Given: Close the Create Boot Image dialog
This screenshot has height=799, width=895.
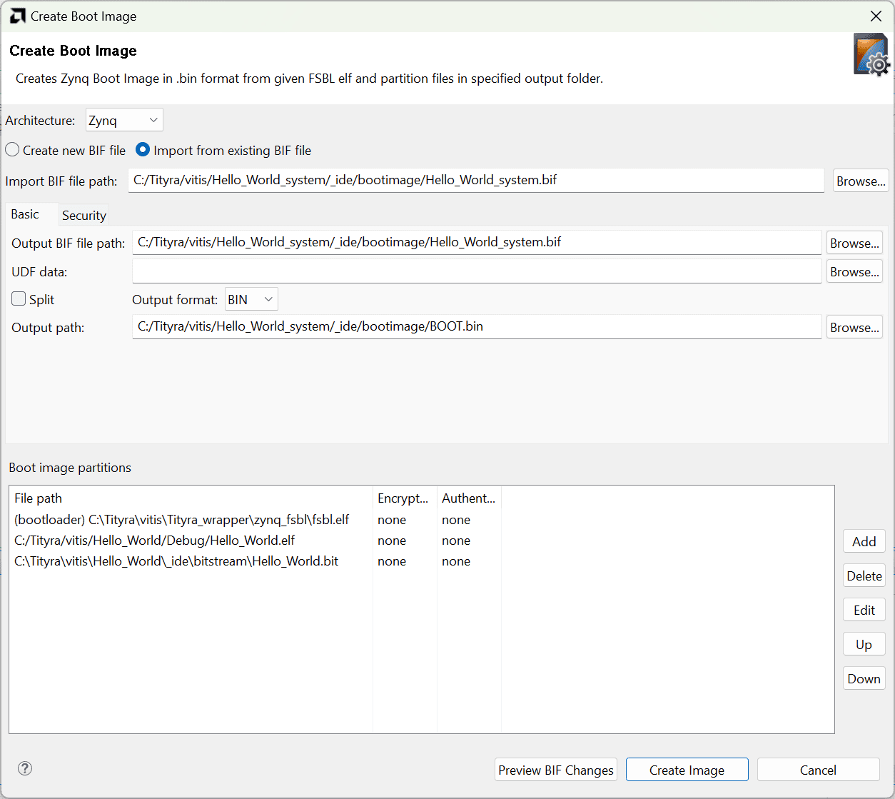Looking at the screenshot, I should (x=876, y=16).
